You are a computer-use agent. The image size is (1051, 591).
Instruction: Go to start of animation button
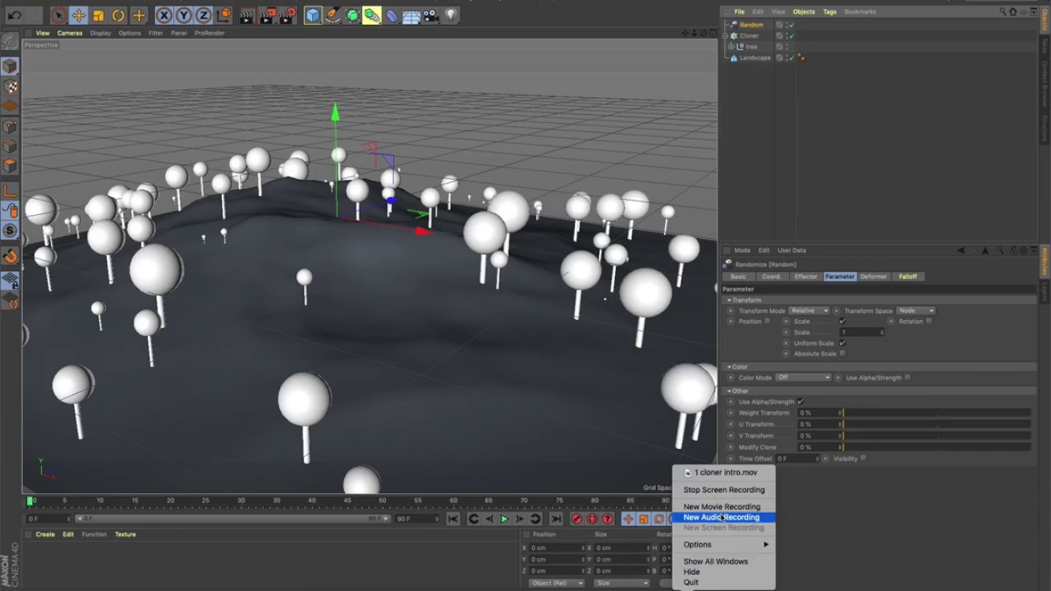453,519
